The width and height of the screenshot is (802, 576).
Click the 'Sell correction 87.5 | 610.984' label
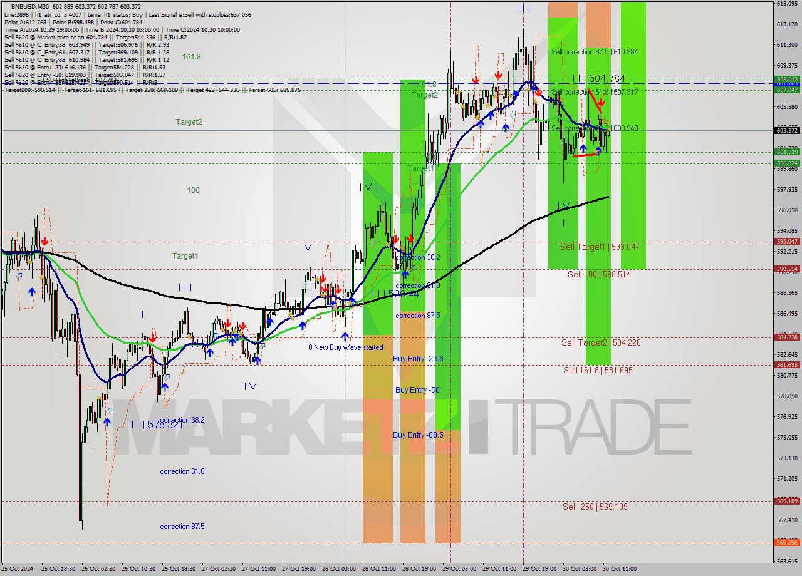pos(595,52)
